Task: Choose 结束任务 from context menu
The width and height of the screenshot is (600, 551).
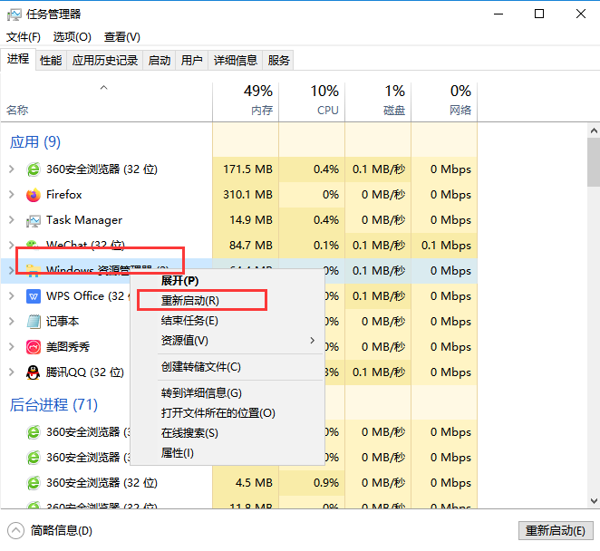Action: click(189, 321)
